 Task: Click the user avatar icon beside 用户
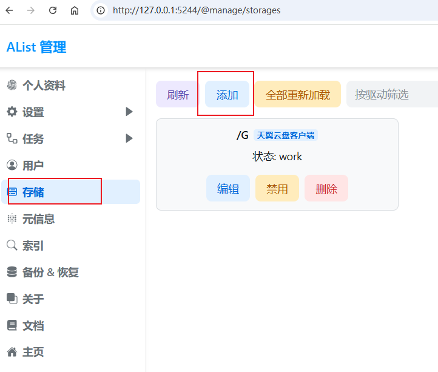pos(12,165)
